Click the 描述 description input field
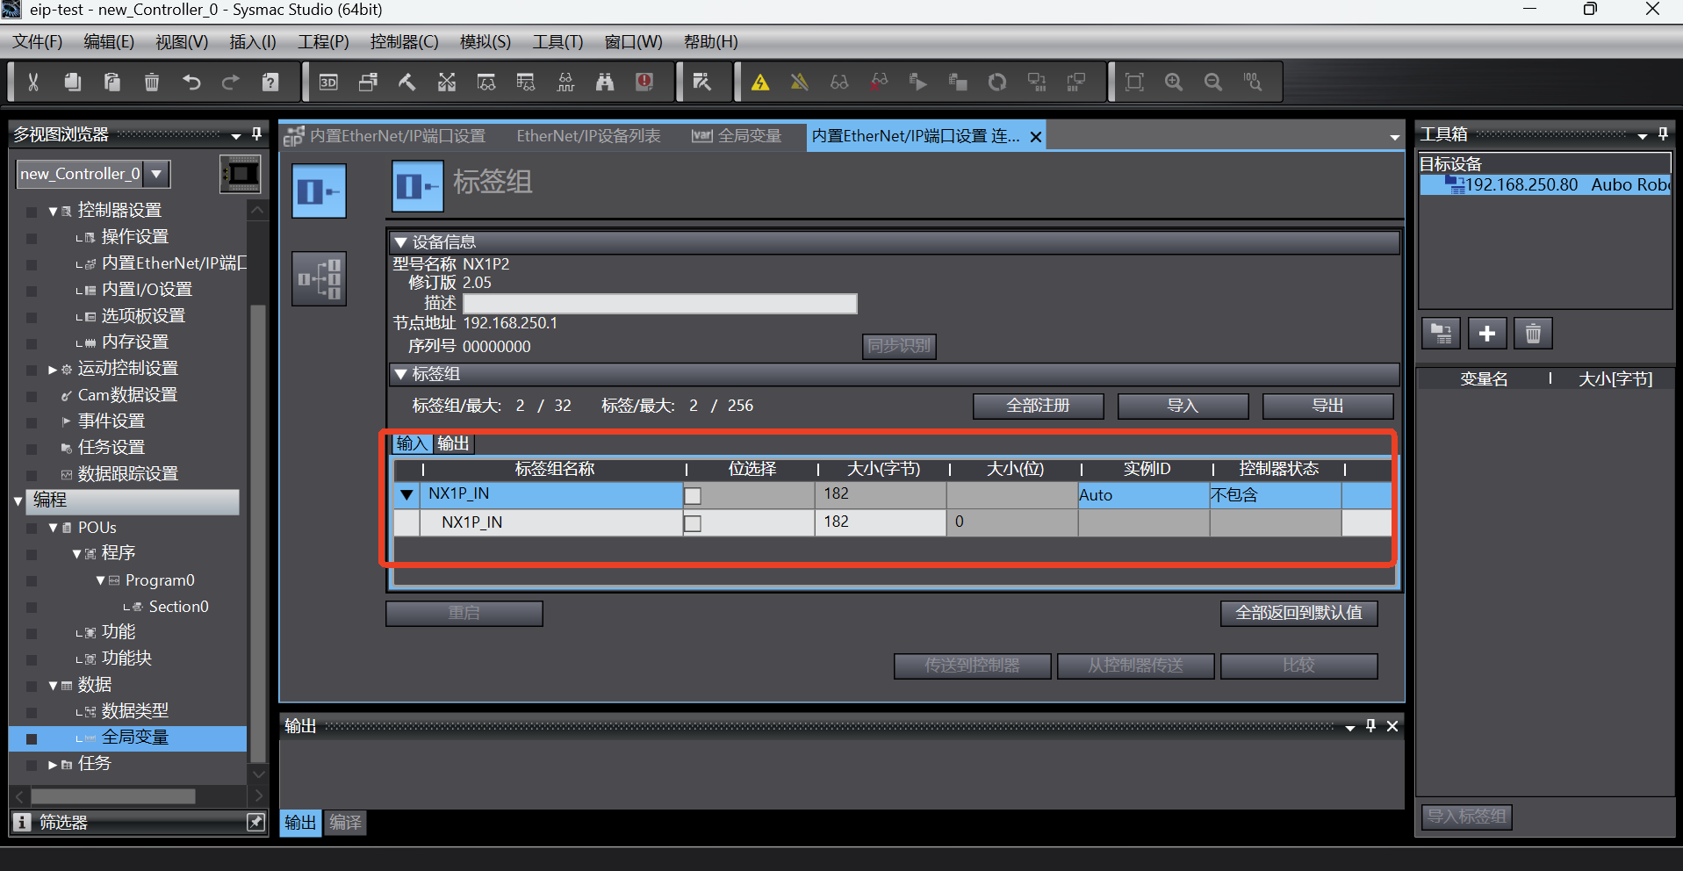The image size is (1683, 871). [660, 304]
